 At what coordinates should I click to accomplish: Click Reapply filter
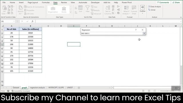pos(95,10)
